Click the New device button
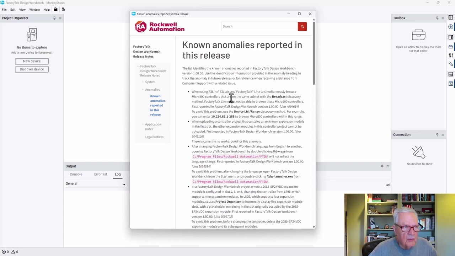 [x=32, y=61]
